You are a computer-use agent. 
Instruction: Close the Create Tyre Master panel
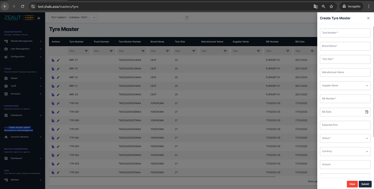368,18
